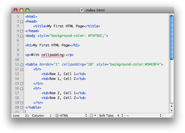The image size is (185, 133).
Task: Fold the second tr row on line 16
Action: [22, 88]
